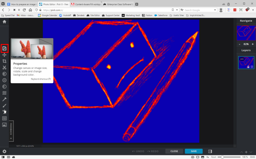Collapse the right side panel toggle
This screenshot has width=256, height=159.
(210, 151)
